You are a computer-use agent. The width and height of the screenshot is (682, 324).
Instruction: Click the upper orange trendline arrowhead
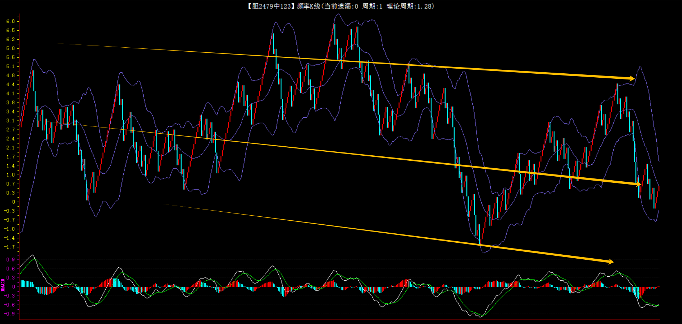(x=631, y=78)
